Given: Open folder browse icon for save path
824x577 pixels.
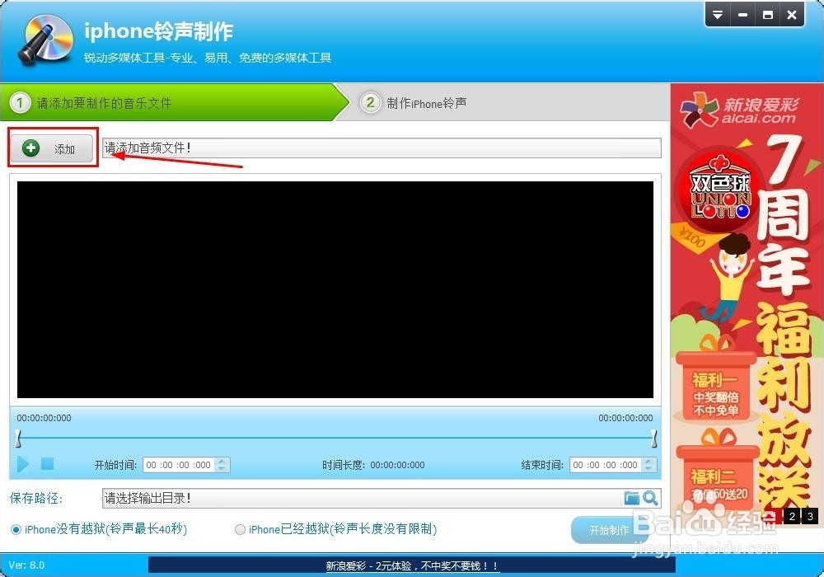Looking at the screenshot, I should pyautogui.click(x=632, y=498).
